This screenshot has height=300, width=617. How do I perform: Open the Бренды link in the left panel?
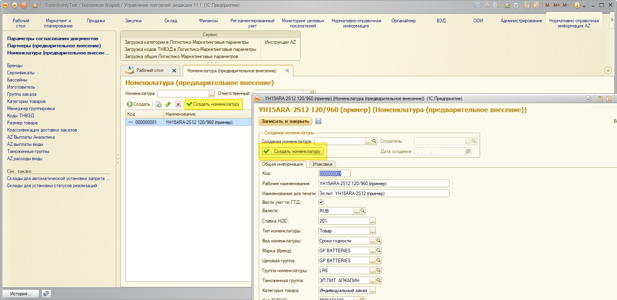(15, 66)
